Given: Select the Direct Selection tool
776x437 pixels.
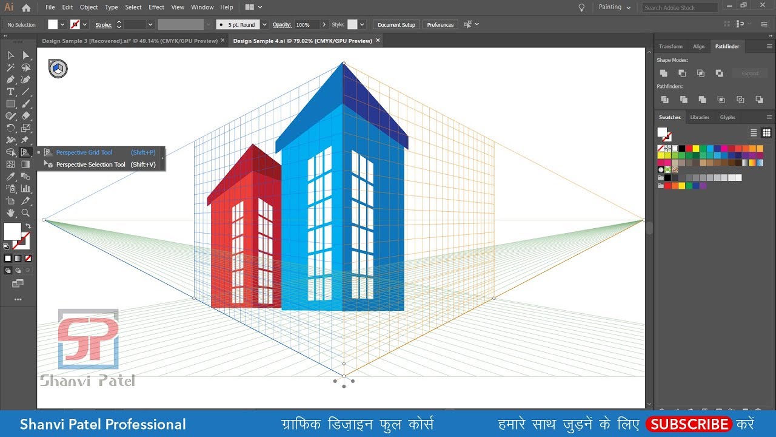Looking at the screenshot, I should tap(25, 55).
